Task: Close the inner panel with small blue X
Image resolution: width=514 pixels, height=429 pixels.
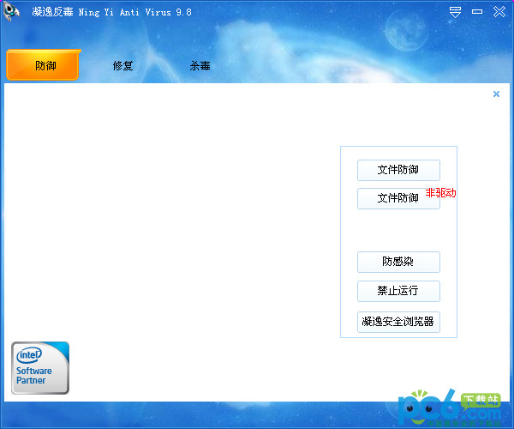Action: click(x=496, y=94)
